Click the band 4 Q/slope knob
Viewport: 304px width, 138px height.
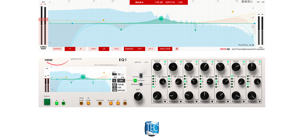click(x=210, y=81)
